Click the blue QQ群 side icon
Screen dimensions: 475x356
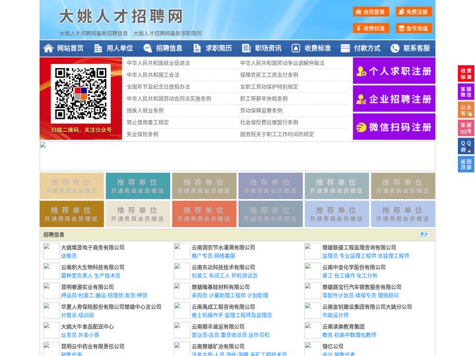coord(466,146)
